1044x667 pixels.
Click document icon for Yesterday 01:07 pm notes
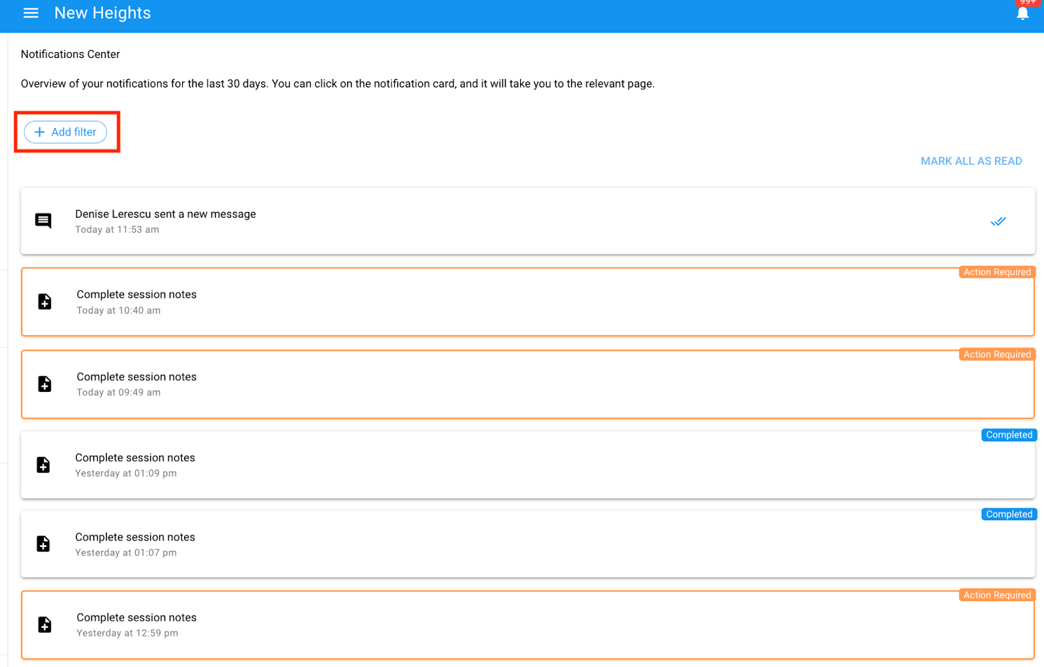[x=43, y=544]
